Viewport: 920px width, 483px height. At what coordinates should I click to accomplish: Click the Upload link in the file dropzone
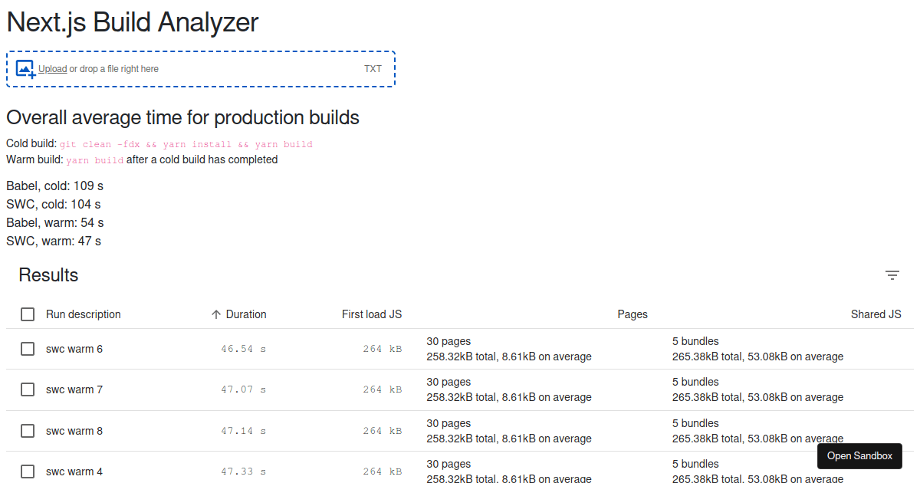click(51, 68)
